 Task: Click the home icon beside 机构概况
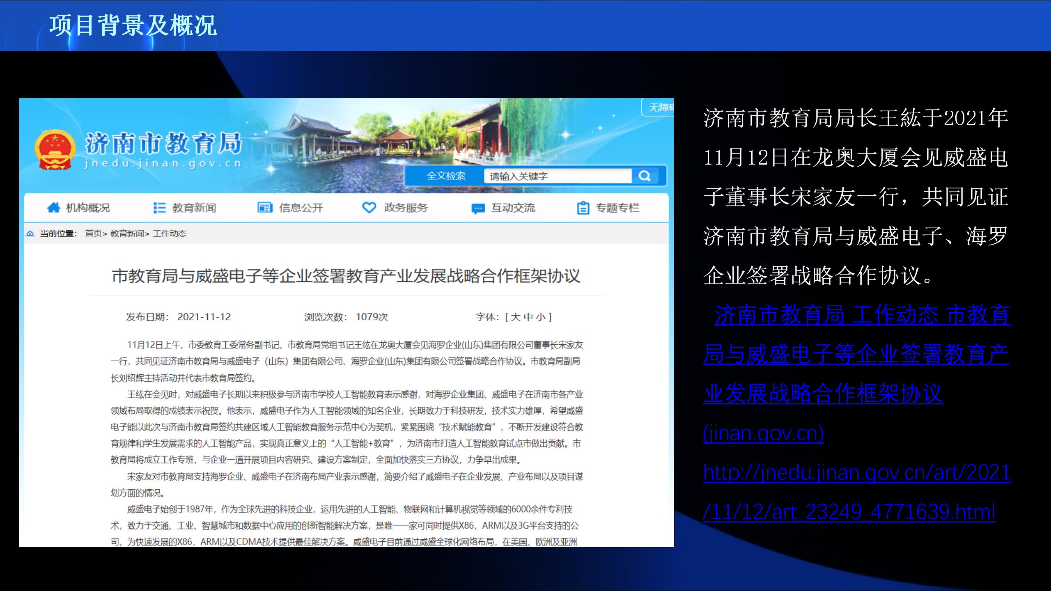[54, 208]
